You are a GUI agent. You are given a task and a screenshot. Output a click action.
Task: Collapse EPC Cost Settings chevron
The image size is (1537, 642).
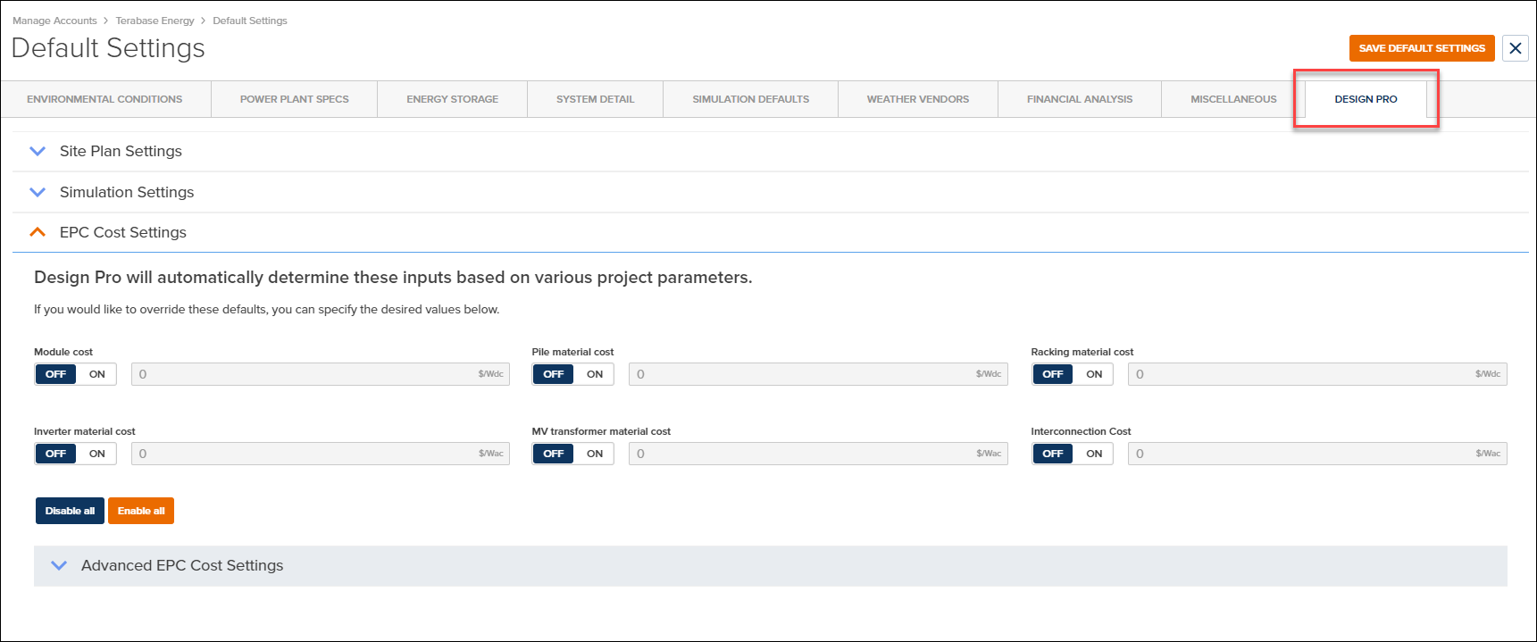coord(38,232)
